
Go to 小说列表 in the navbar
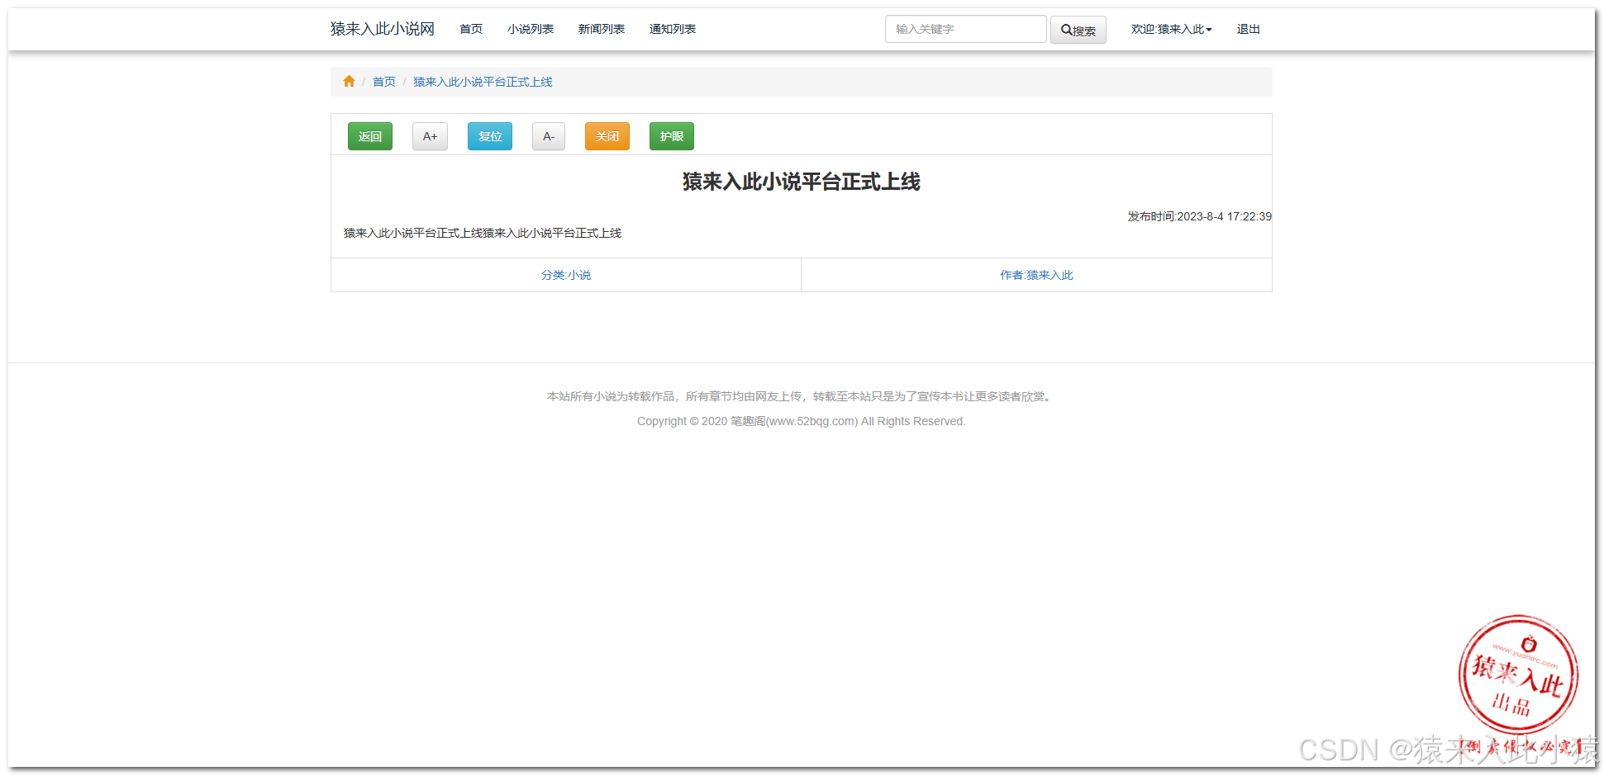pyautogui.click(x=531, y=29)
